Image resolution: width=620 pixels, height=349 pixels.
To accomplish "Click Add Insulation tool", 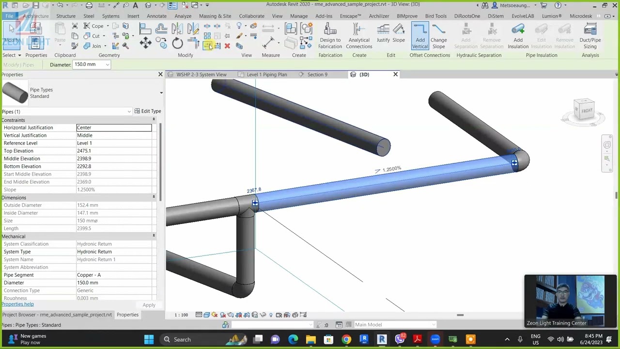I will point(518,36).
